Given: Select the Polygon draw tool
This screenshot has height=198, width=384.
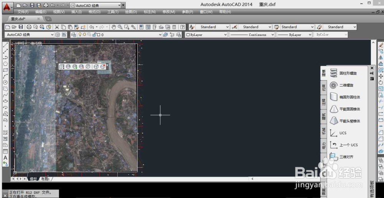Looking at the screenshot, I should [5, 63].
